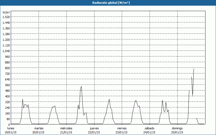Click the 1.120 axis value

pos(6,45)
